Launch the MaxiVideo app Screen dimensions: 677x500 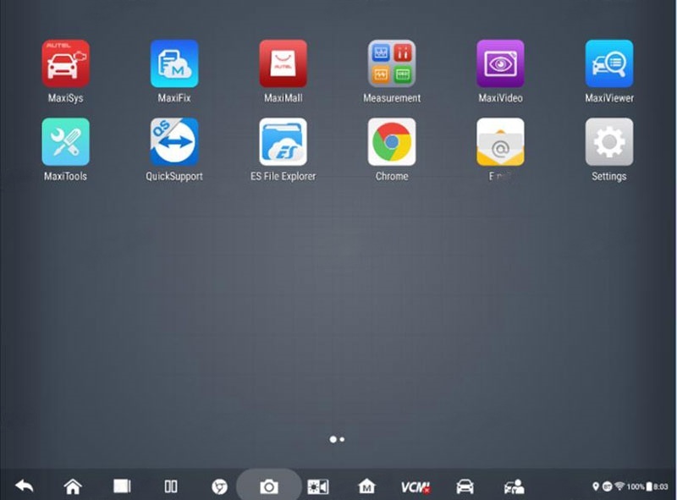point(500,64)
